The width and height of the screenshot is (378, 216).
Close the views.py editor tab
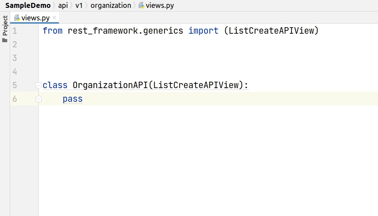[x=54, y=18]
